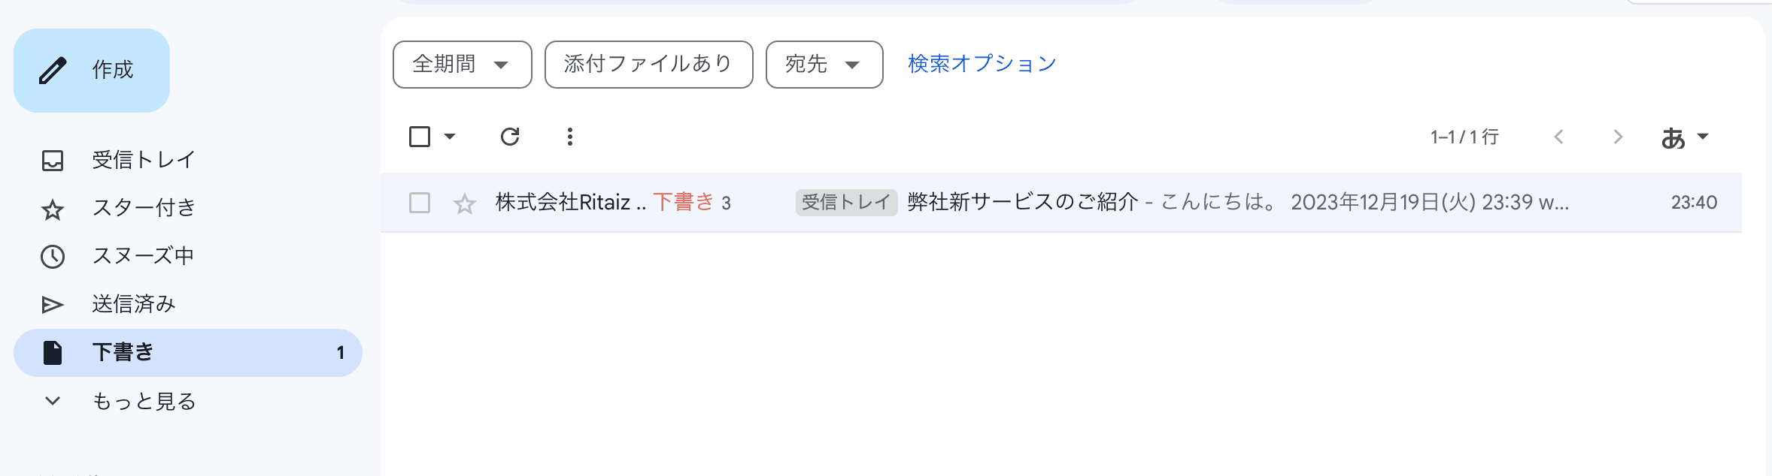Click the スヌーズ中 clock icon
1772x476 pixels.
coord(53,257)
